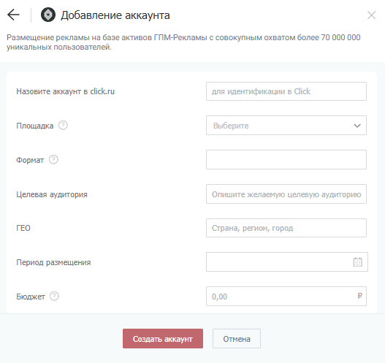Open the calendar picker icon

point(357,262)
